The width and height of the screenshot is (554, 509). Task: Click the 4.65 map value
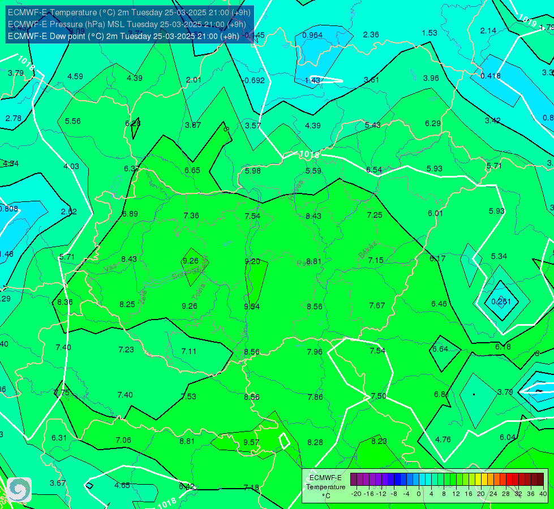pos(122,485)
